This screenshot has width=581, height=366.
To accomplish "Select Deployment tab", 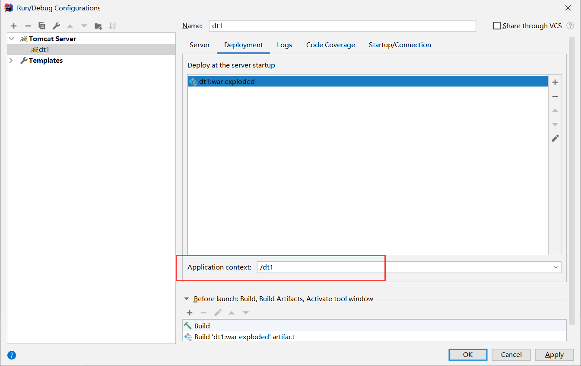I will (244, 45).
